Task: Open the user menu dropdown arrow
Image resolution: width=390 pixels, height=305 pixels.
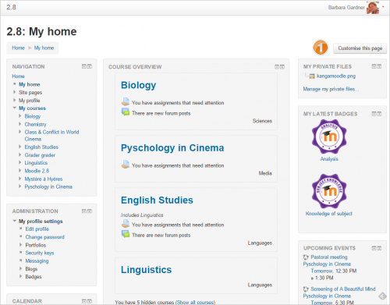Action: [x=383, y=7]
